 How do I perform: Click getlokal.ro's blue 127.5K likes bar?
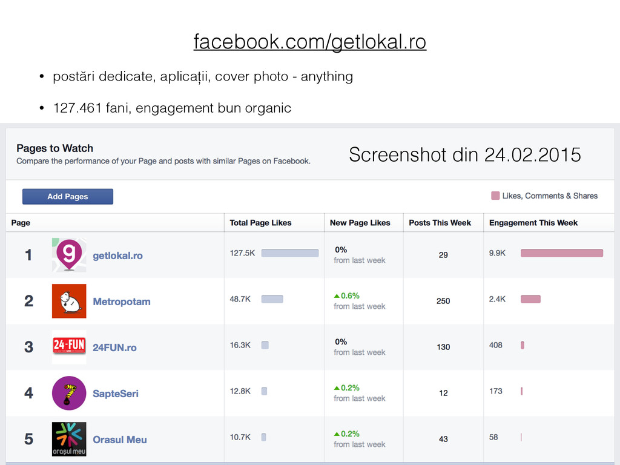(290, 253)
